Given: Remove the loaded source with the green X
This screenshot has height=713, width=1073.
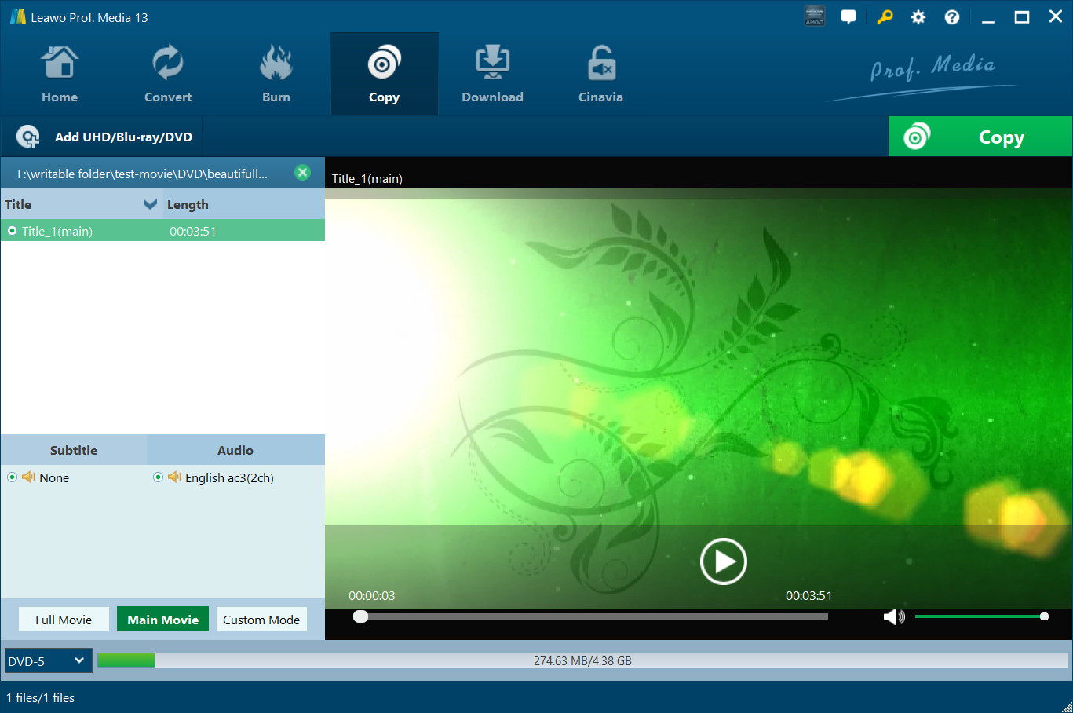Looking at the screenshot, I should [302, 173].
